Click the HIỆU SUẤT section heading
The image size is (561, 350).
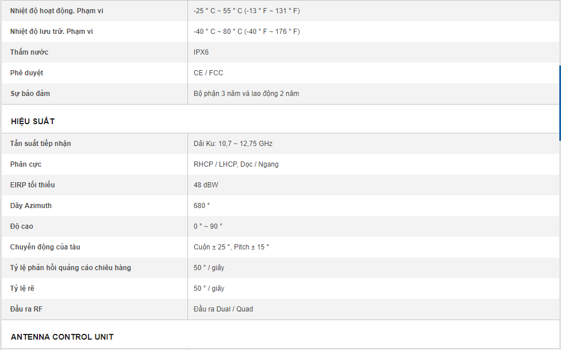click(33, 121)
